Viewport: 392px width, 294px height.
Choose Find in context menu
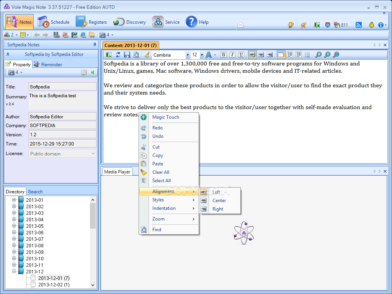169,230
